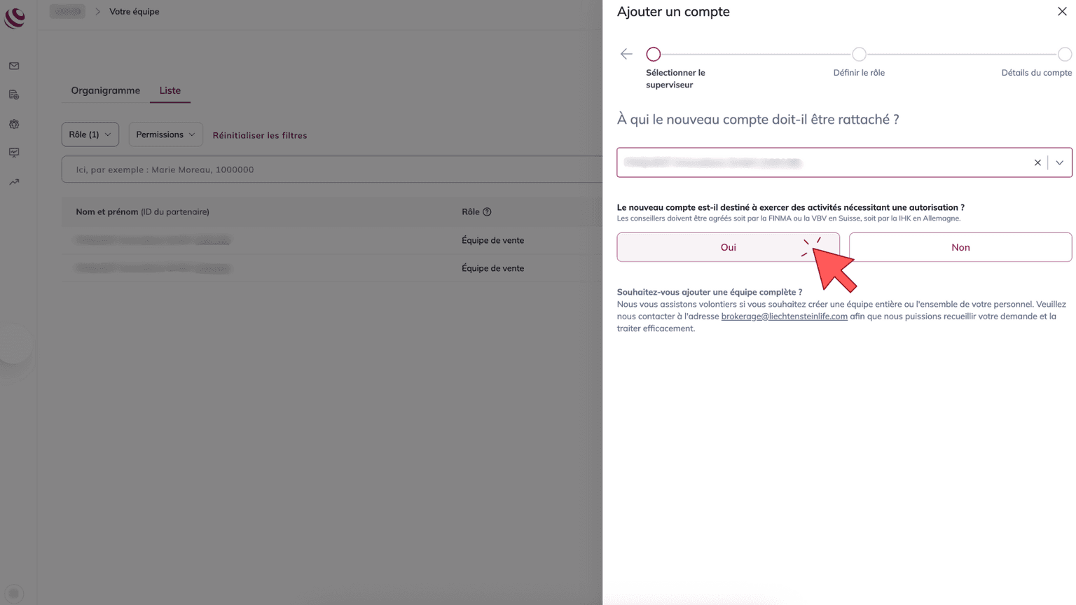Viewport: 1076px width, 605px height.
Task: Click the 'Définir le rôle' step circle
Action: pos(859,55)
